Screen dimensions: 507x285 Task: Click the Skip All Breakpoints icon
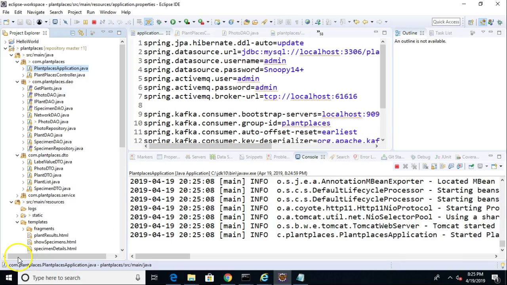tap(65, 22)
